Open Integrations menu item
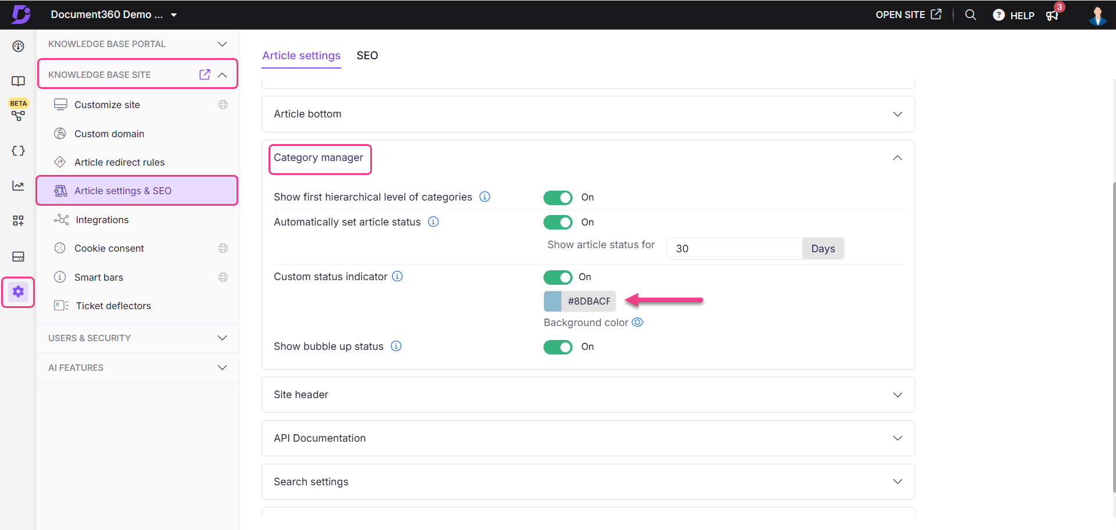Screen dimensions: 1116x530 coord(137,220)
